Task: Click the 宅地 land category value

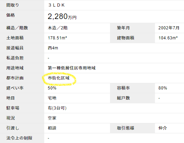Action: pyautogui.click(x=52, y=98)
